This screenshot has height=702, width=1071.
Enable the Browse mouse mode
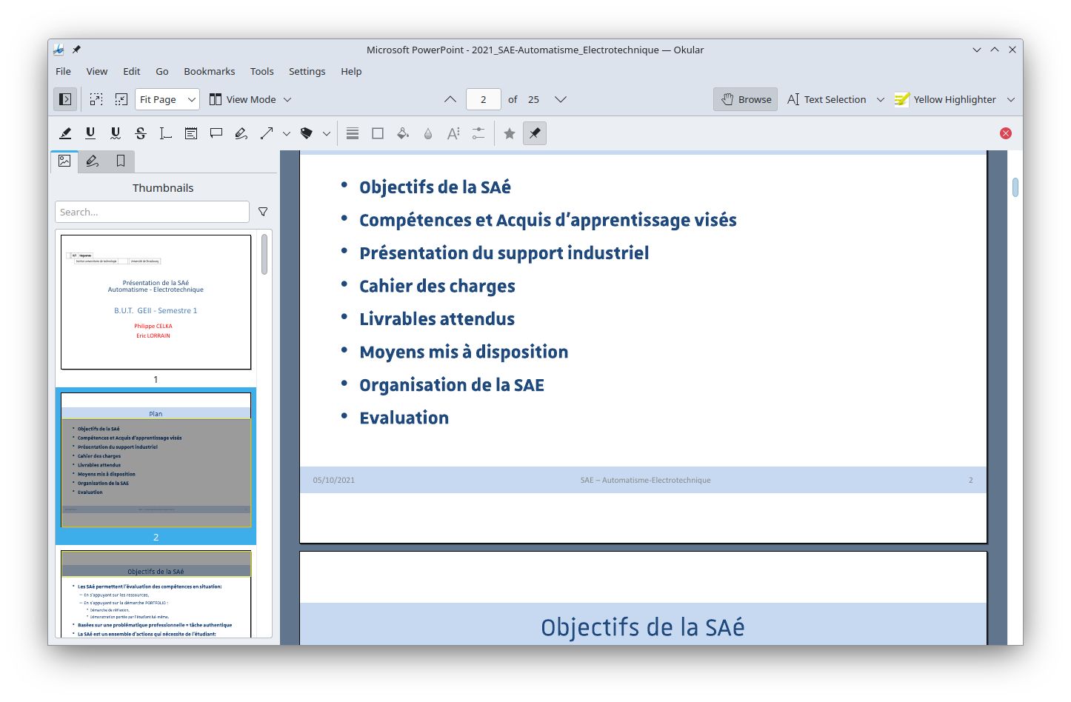coord(746,99)
